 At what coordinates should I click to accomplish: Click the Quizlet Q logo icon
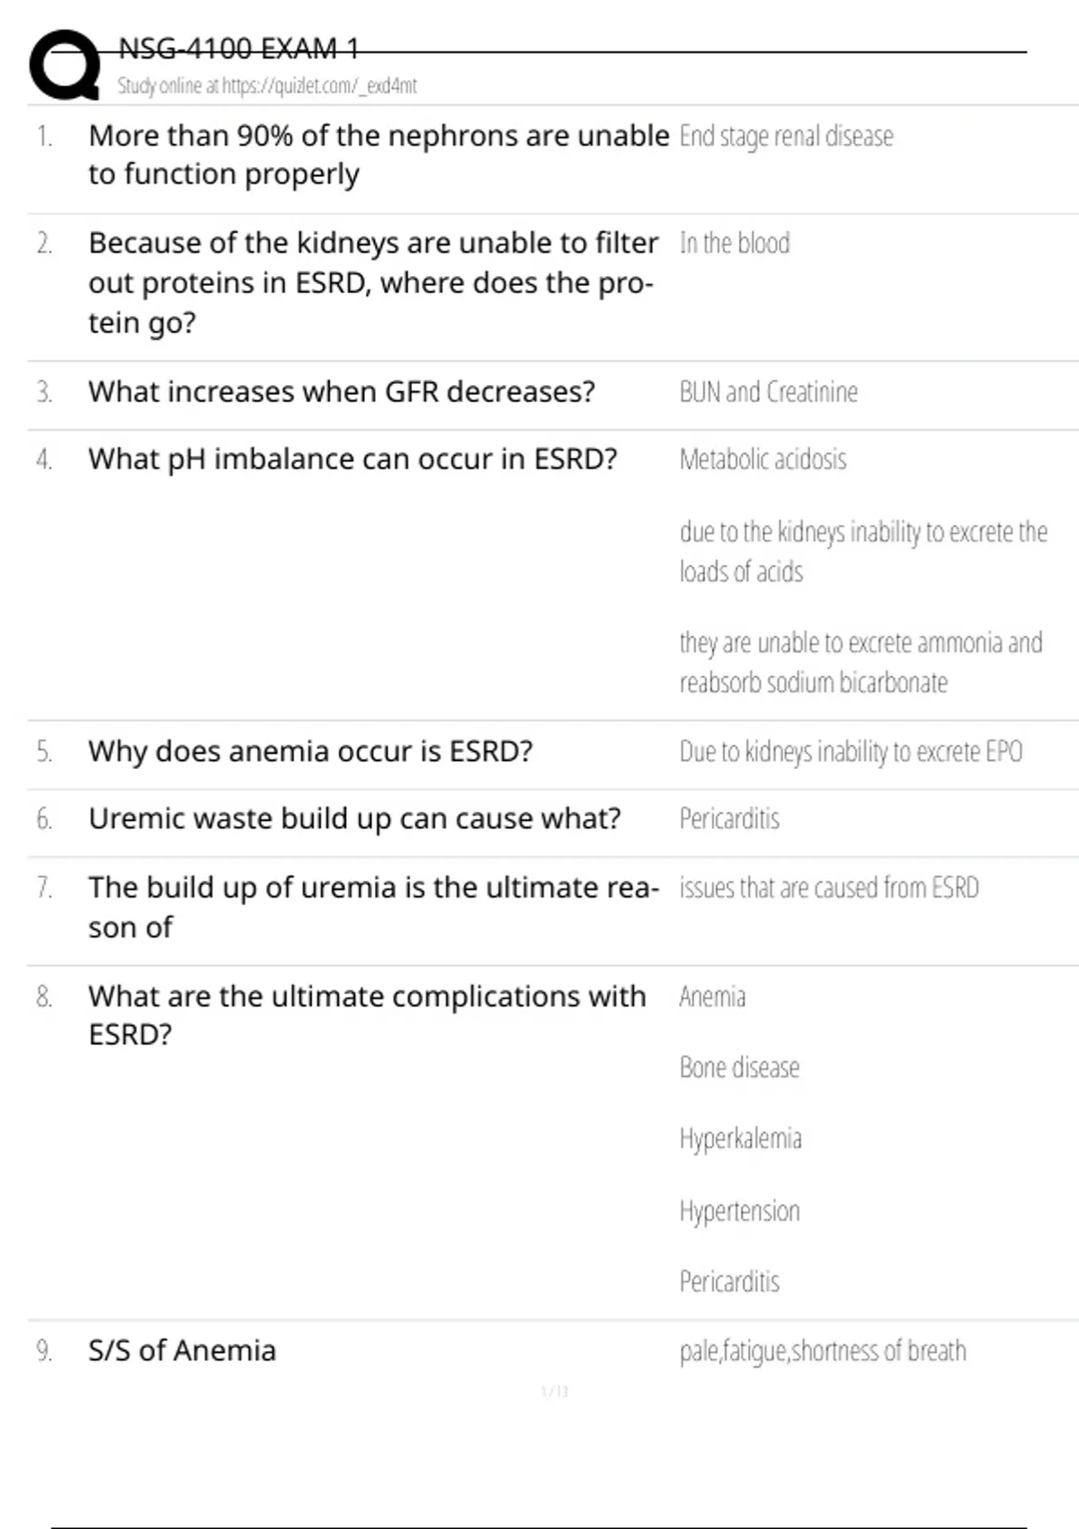pos(65,65)
